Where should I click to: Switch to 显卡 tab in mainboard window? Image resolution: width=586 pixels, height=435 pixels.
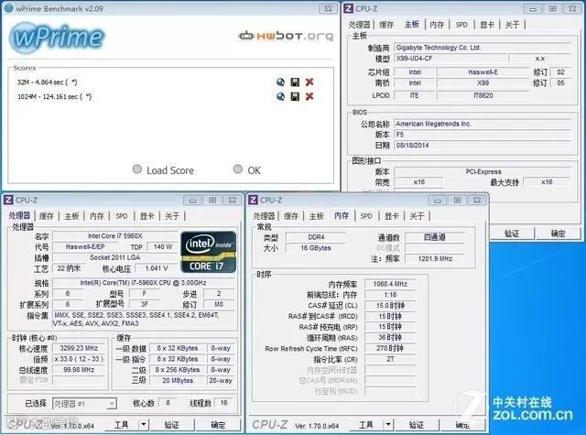(x=487, y=25)
